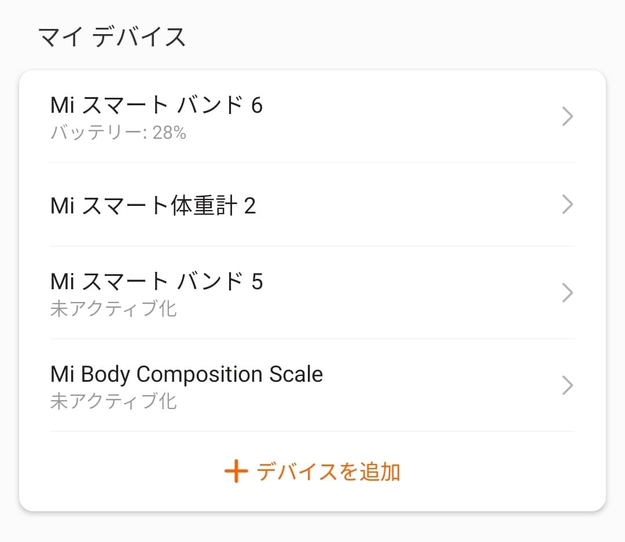Click the plus icon for adding a device
Screen dimensions: 625x542
(236, 472)
